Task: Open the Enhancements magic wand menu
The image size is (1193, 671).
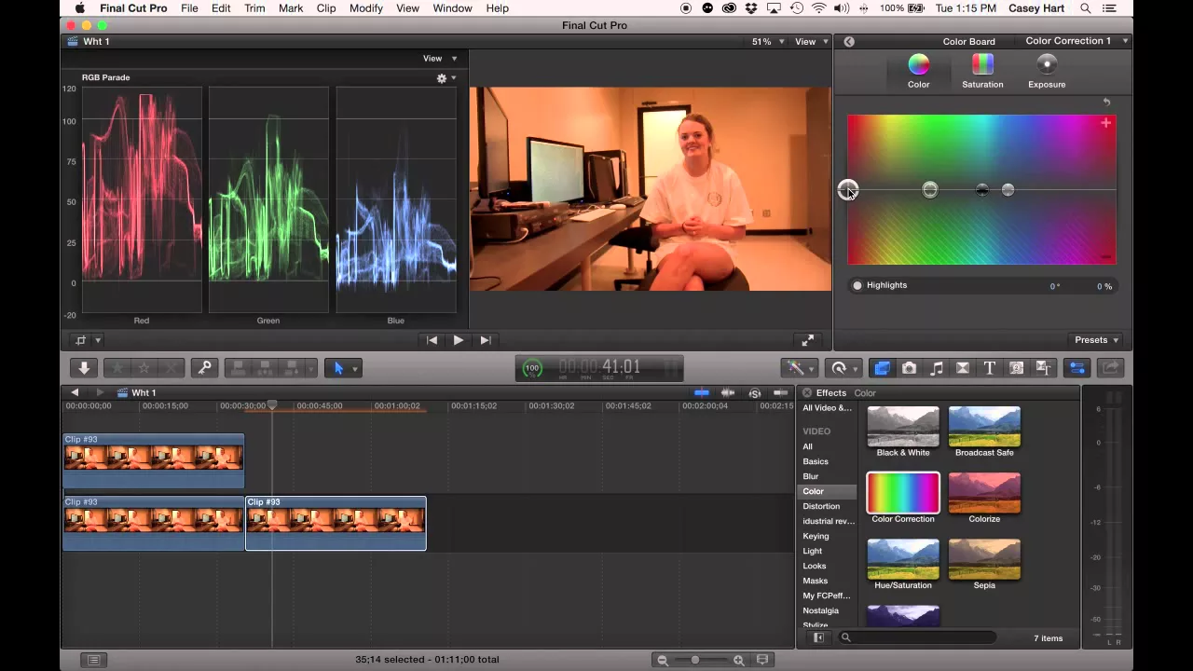Action: pyautogui.click(x=800, y=368)
